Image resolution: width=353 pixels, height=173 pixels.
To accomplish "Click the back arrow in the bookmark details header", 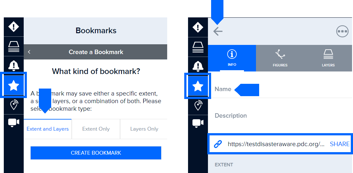I will pos(218,32).
